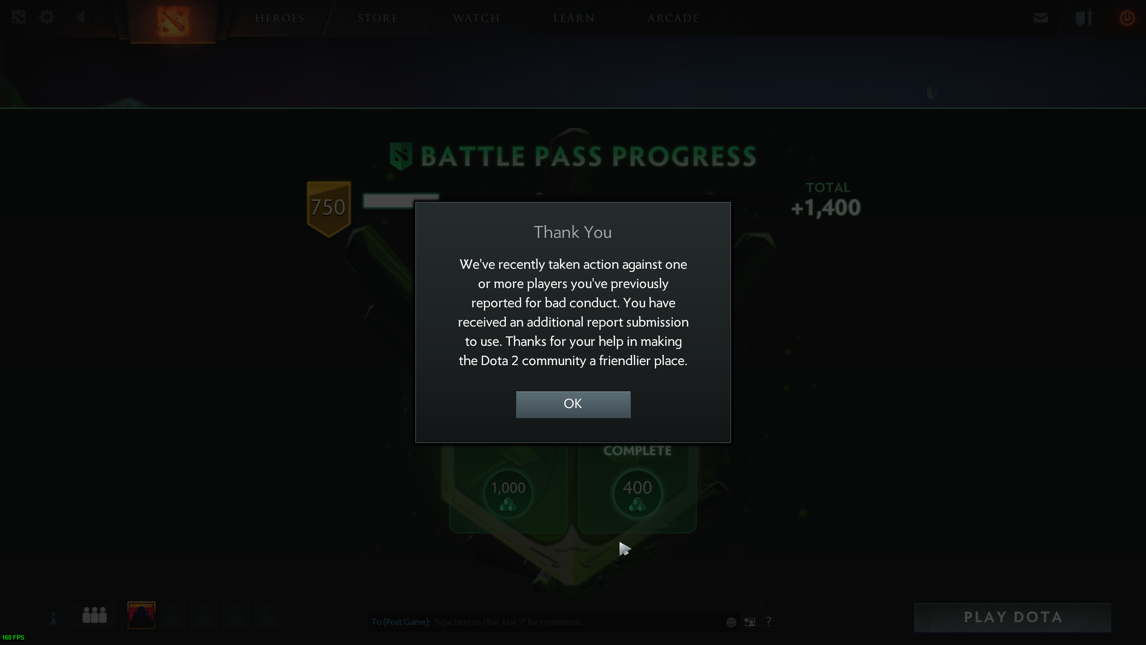
Task: Click the chat help question mark
Action: coord(768,621)
